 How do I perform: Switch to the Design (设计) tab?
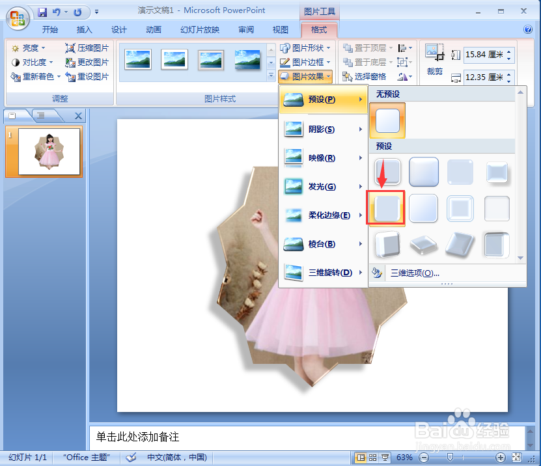pos(119,30)
